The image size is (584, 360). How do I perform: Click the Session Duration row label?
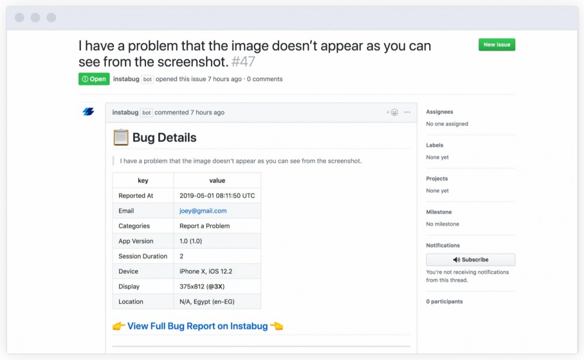143,256
